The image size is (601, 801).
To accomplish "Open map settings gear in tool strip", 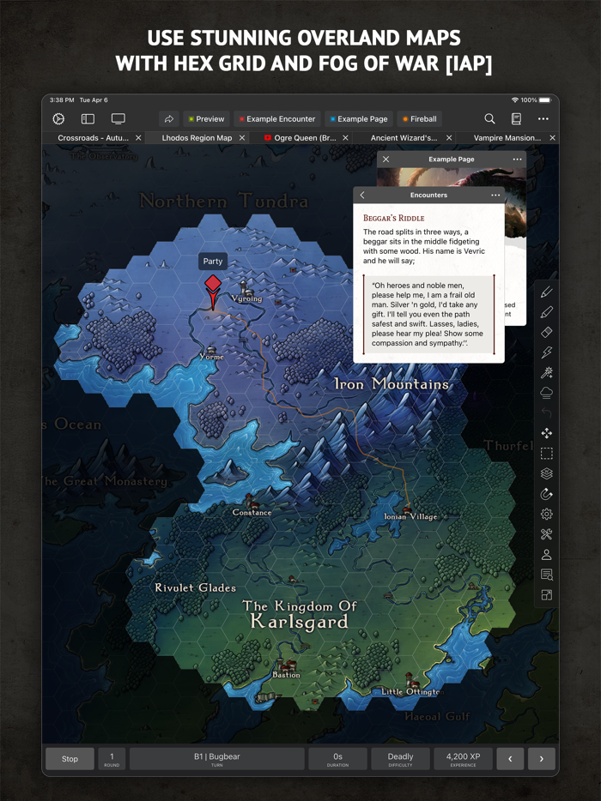I will [x=546, y=515].
